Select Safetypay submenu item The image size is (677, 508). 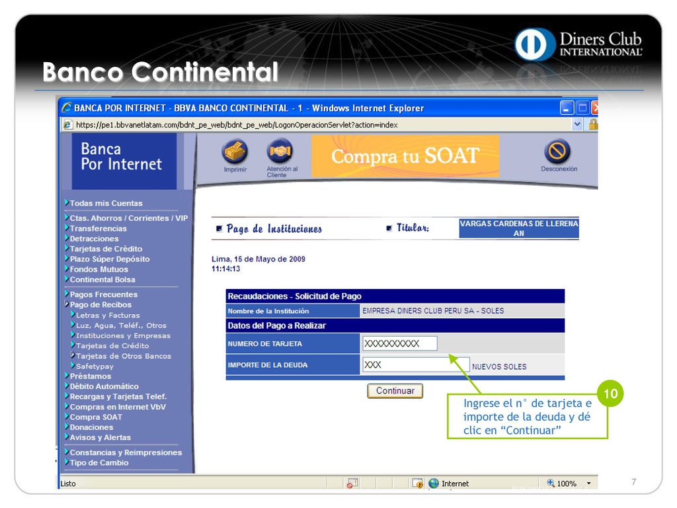[95, 366]
